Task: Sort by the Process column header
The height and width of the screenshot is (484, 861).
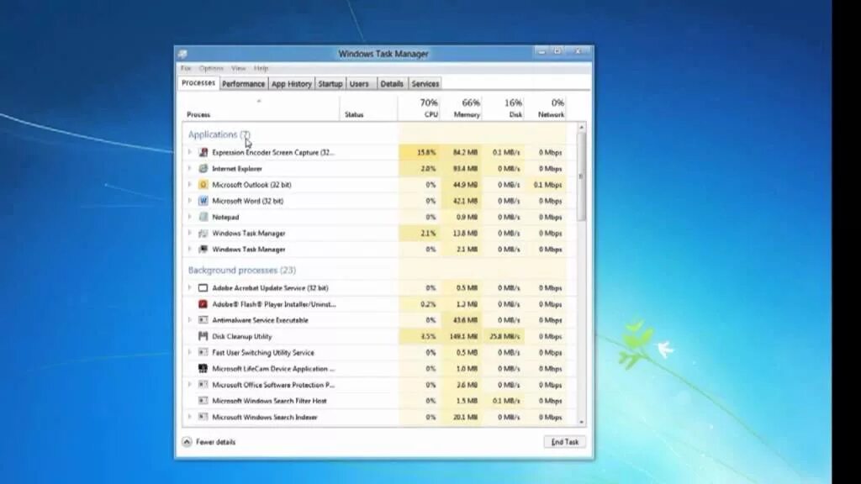Action: coord(261,108)
